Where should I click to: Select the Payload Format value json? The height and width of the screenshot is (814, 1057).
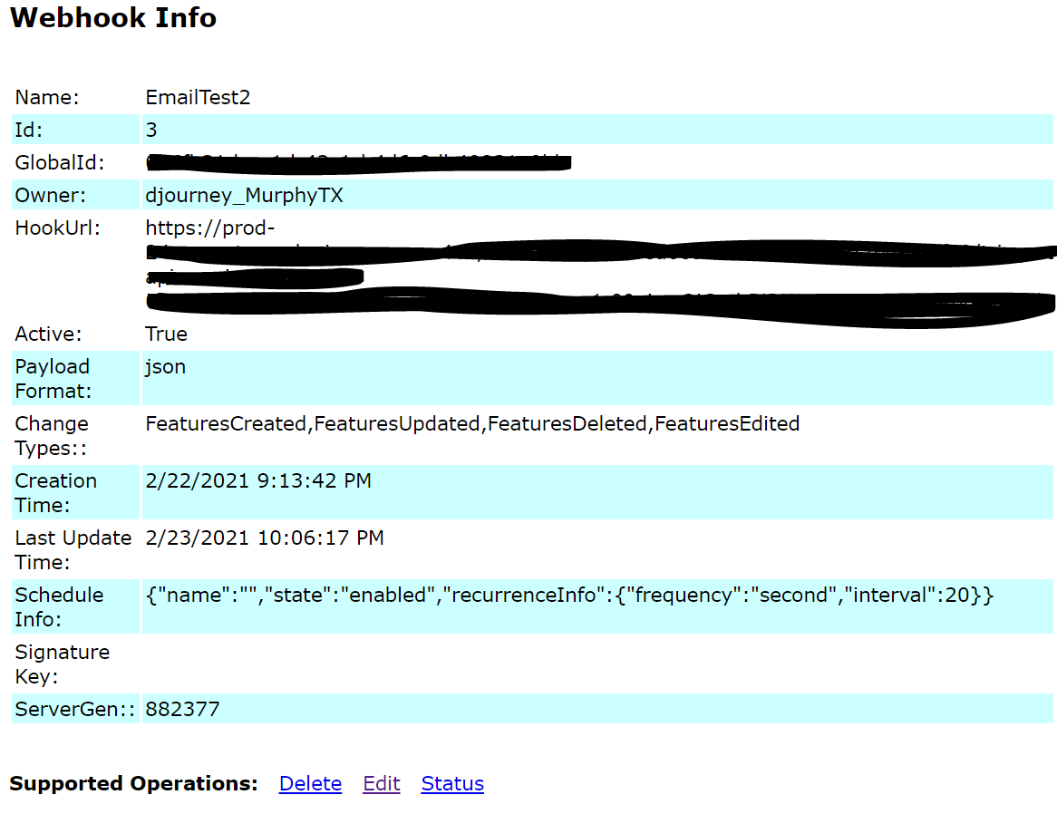tap(164, 366)
